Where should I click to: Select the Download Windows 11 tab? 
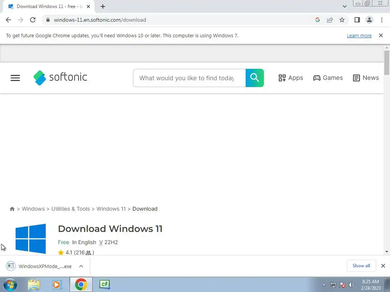49,6
